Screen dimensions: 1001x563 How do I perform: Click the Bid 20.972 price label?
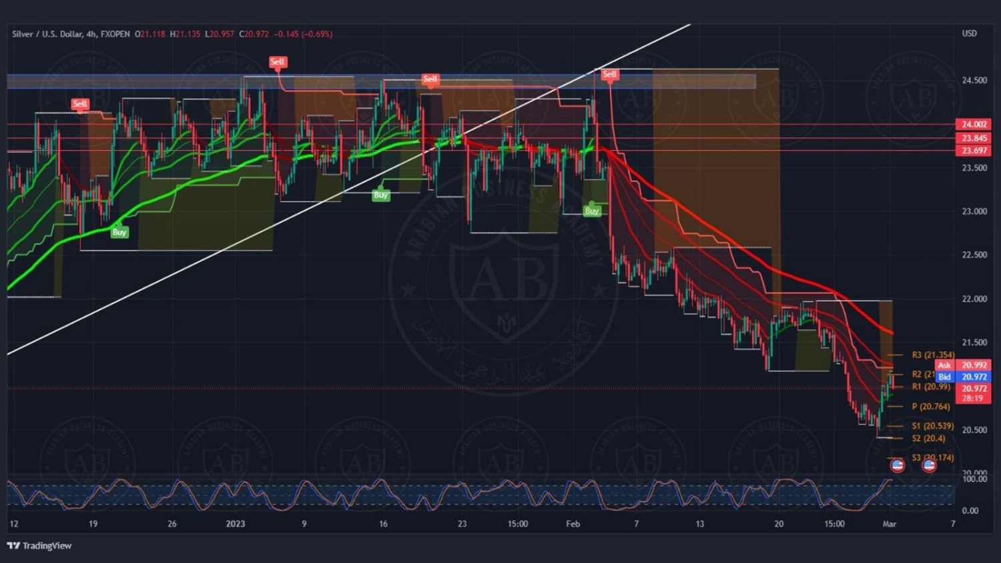coord(963,377)
